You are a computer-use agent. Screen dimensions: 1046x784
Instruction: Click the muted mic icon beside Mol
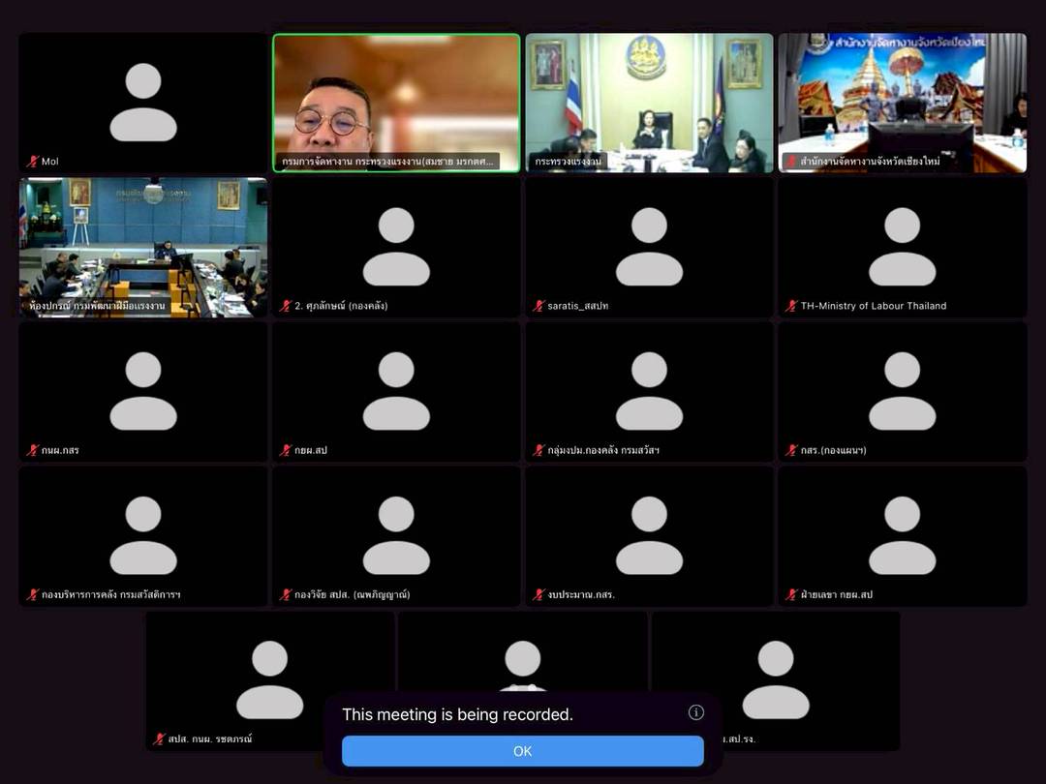32,162
